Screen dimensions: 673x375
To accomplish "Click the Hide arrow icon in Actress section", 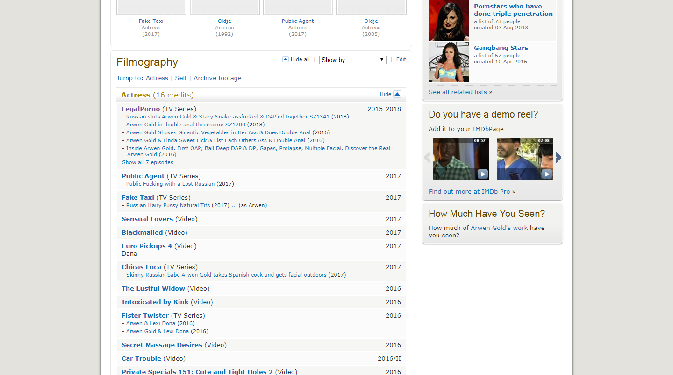I will coord(397,94).
